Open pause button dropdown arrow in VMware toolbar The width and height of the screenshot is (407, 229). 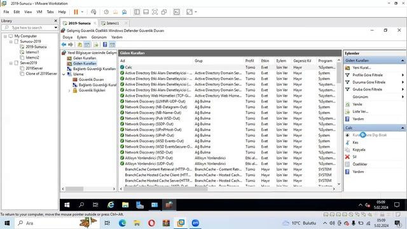click(x=82, y=12)
